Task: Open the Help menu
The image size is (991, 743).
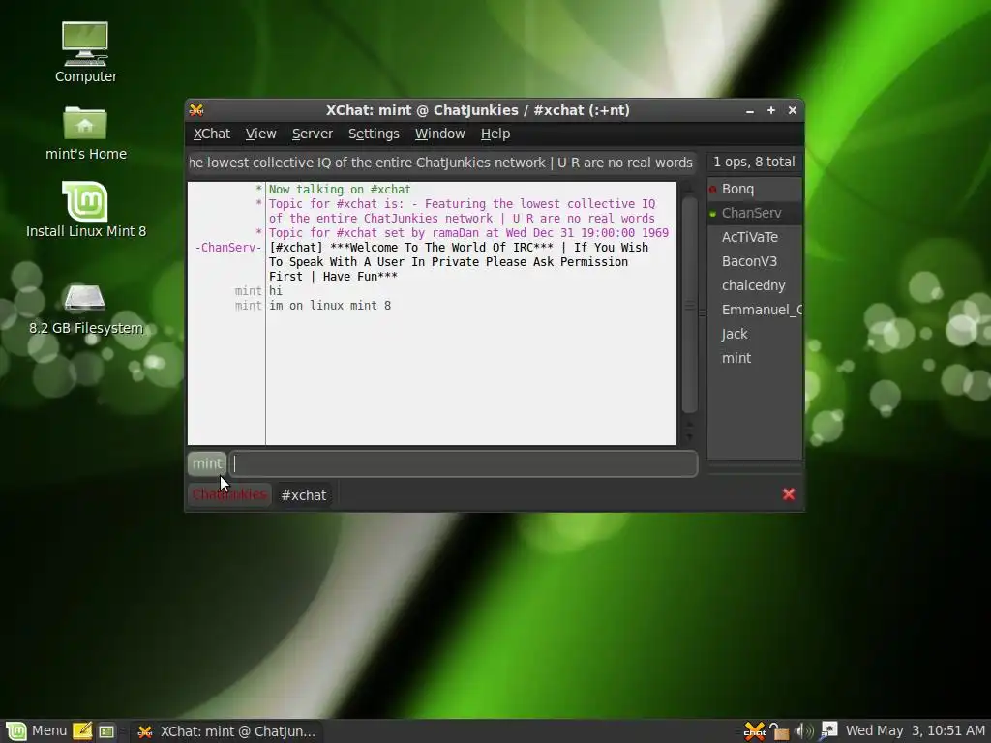Action: click(x=495, y=134)
